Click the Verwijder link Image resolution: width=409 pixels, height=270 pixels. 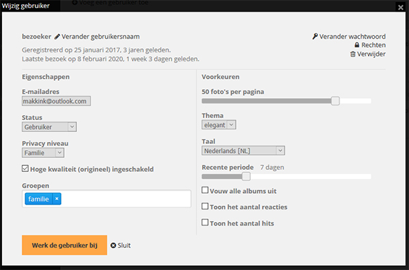tap(372, 54)
